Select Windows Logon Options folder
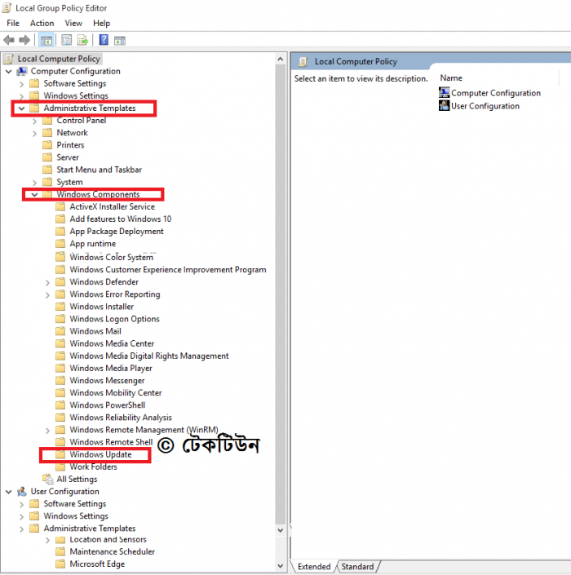 [114, 319]
